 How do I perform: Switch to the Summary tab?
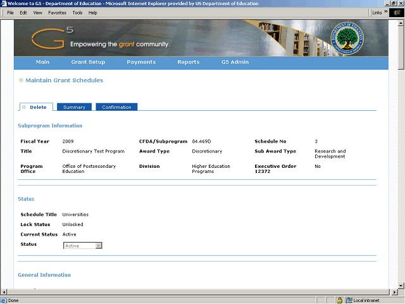[x=74, y=107]
